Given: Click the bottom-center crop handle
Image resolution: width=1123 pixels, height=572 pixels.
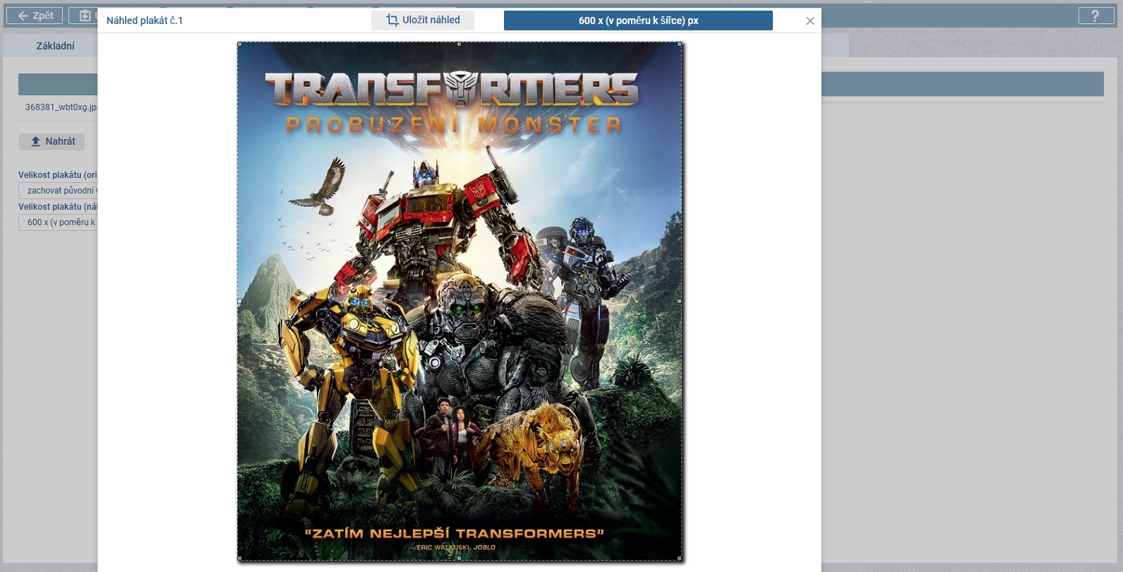Looking at the screenshot, I should (460, 559).
